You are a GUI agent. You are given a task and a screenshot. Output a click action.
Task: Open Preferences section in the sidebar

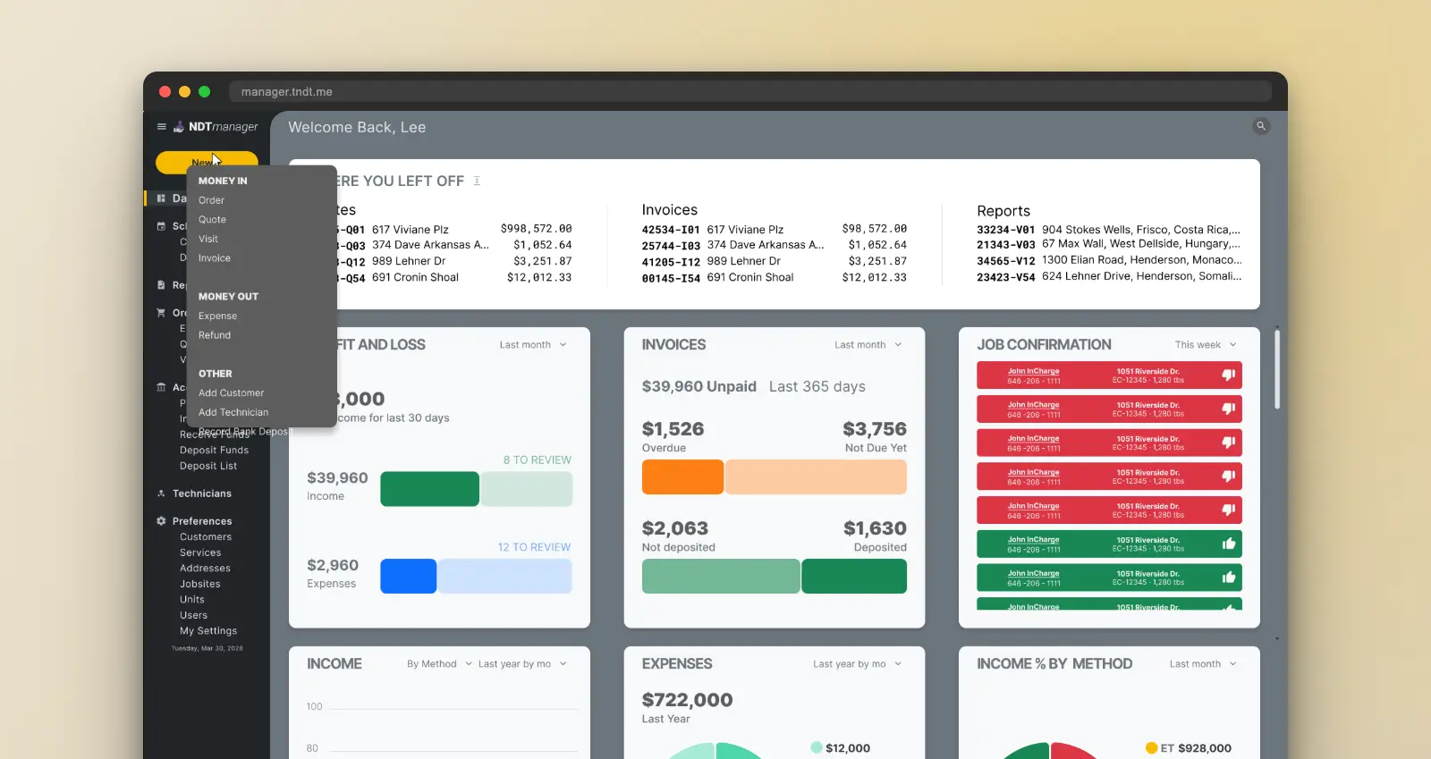202,521
